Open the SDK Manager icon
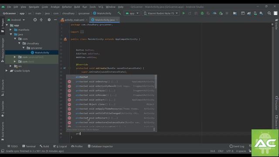This screenshot has width=279, height=157. coord(261,13)
